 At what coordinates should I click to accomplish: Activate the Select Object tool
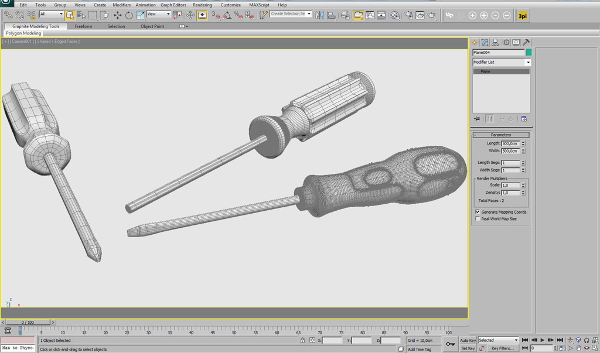(x=70, y=15)
